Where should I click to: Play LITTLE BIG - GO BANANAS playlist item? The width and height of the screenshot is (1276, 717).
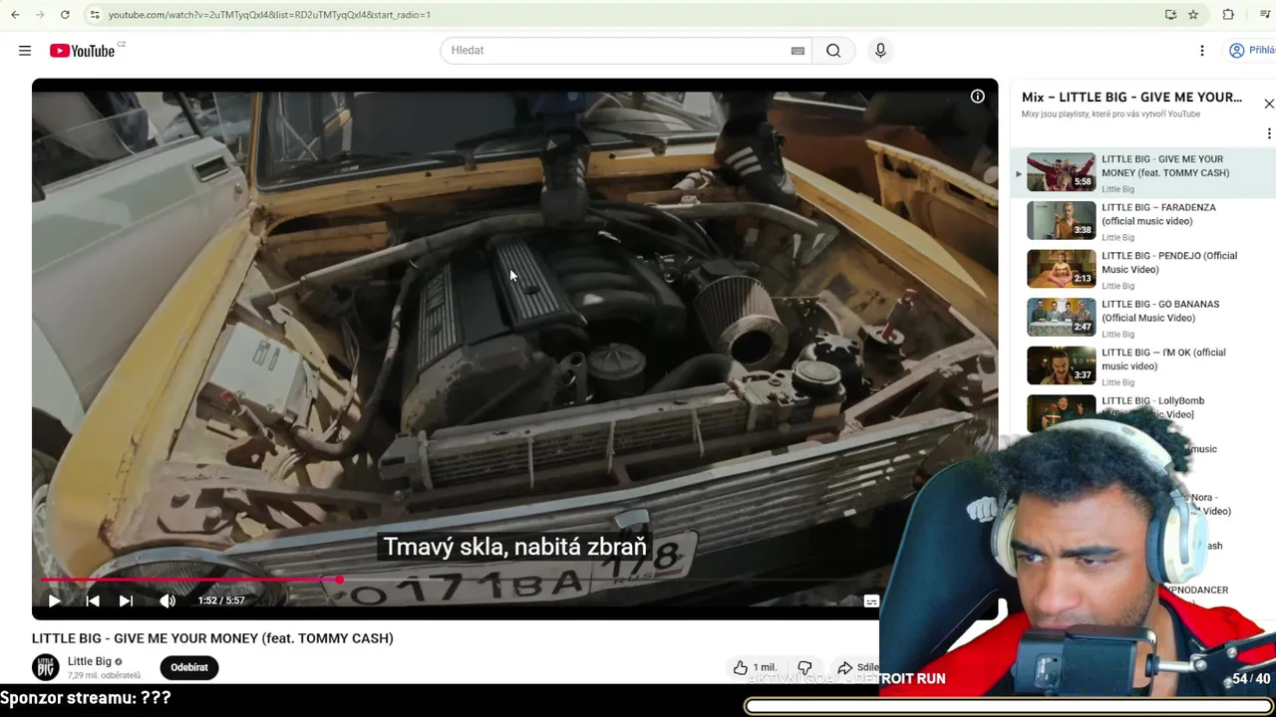click(1143, 317)
